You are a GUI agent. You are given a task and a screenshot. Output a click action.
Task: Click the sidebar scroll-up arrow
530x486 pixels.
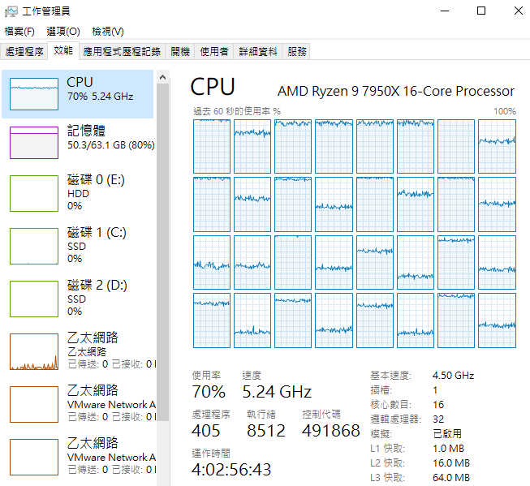pyautogui.click(x=162, y=77)
